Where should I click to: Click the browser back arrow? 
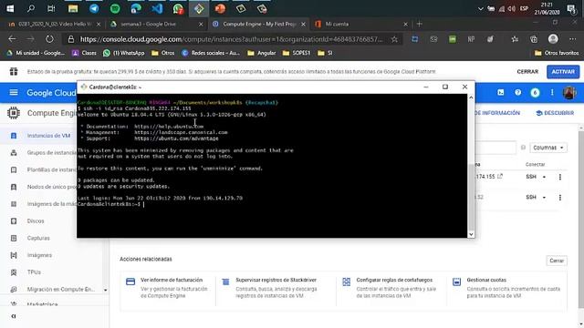[12, 39]
